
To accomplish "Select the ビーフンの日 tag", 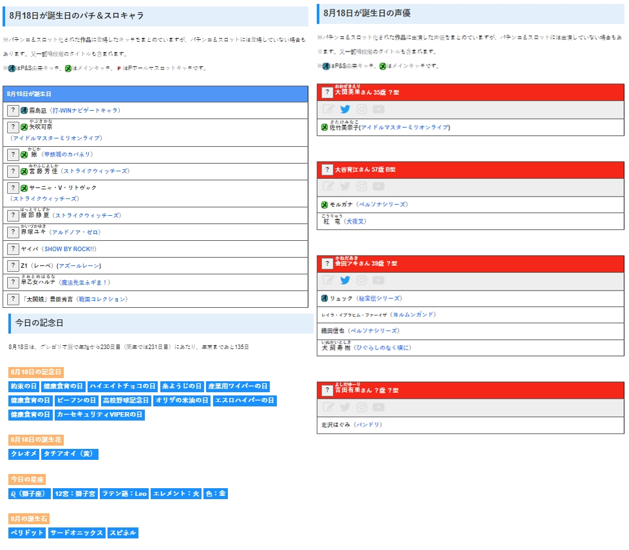I will pos(76,401).
